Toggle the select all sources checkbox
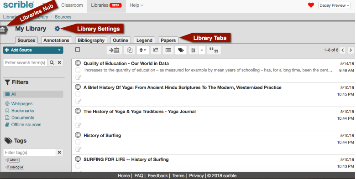This screenshot has height=179, width=356. (x=78, y=50)
